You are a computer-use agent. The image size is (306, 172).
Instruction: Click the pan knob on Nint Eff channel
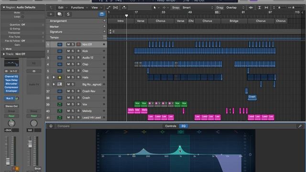coord(11,123)
